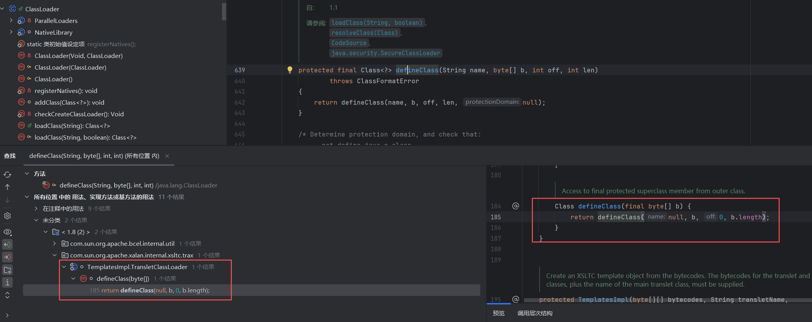Viewport: 812px width, 322px height.
Task: Switch to the 调用层次结构 tab
Action: (535, 313)
